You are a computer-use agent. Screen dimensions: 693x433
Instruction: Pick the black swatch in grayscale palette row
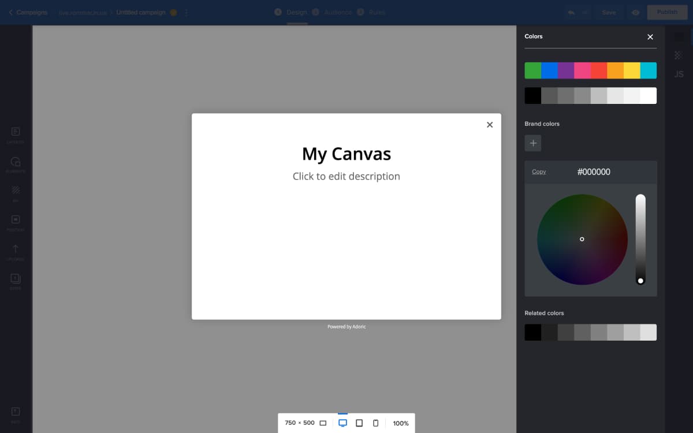tap(533, 96)
